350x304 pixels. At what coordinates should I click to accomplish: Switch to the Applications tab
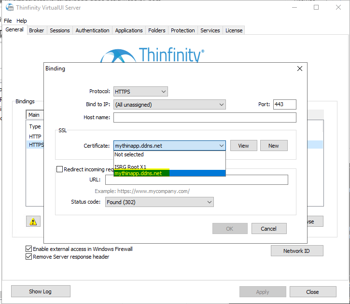point(129,30)
